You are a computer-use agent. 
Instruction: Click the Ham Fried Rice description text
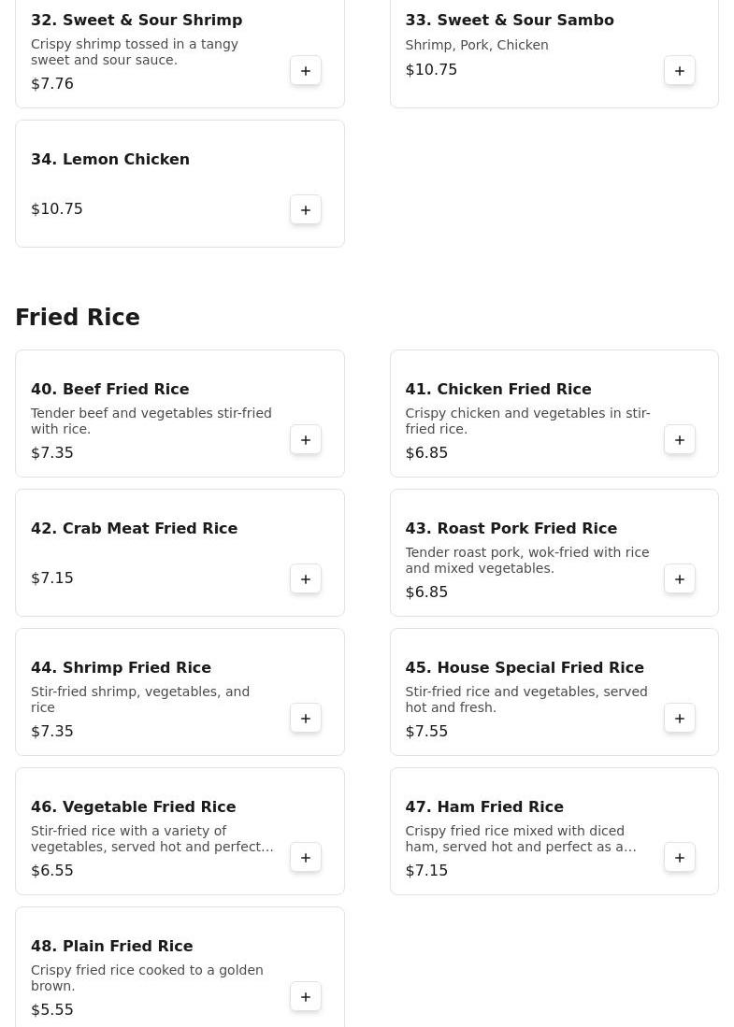pos(520,839)
